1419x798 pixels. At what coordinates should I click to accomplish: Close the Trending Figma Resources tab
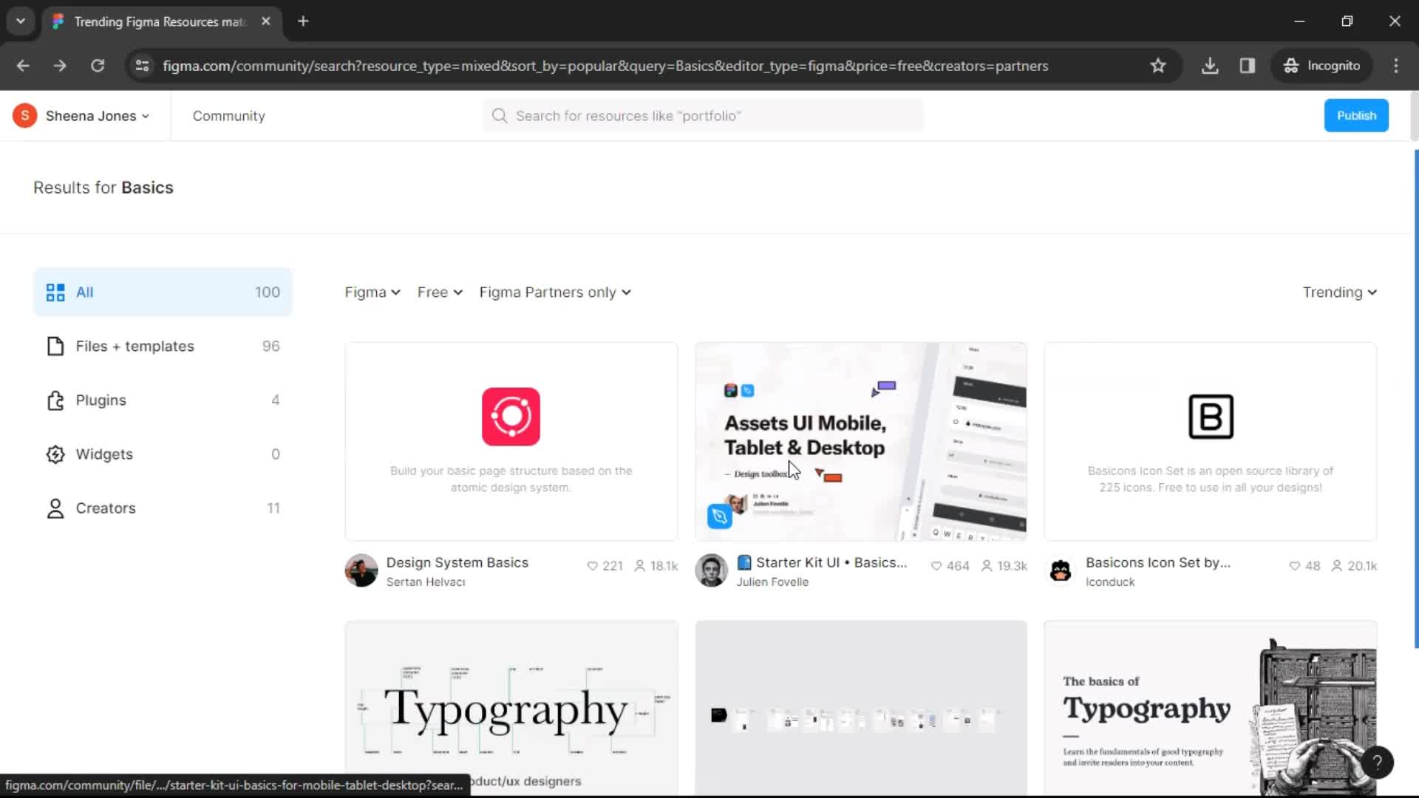click(266, 21)
